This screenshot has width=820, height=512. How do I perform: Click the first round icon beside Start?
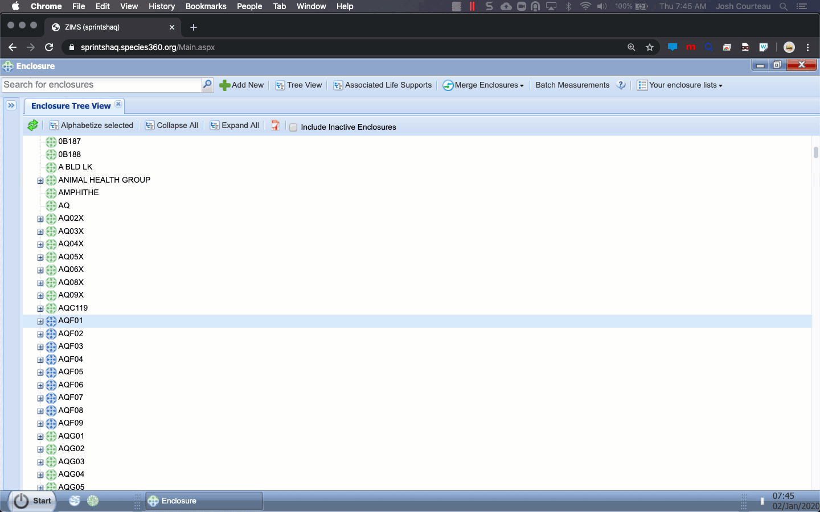pos(75,501)
